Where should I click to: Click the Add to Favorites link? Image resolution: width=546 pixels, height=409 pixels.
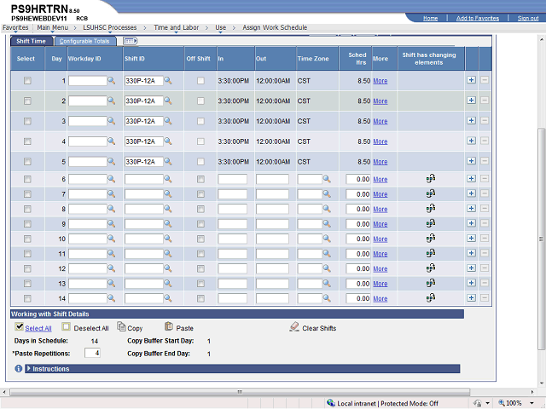coord(478,18)
